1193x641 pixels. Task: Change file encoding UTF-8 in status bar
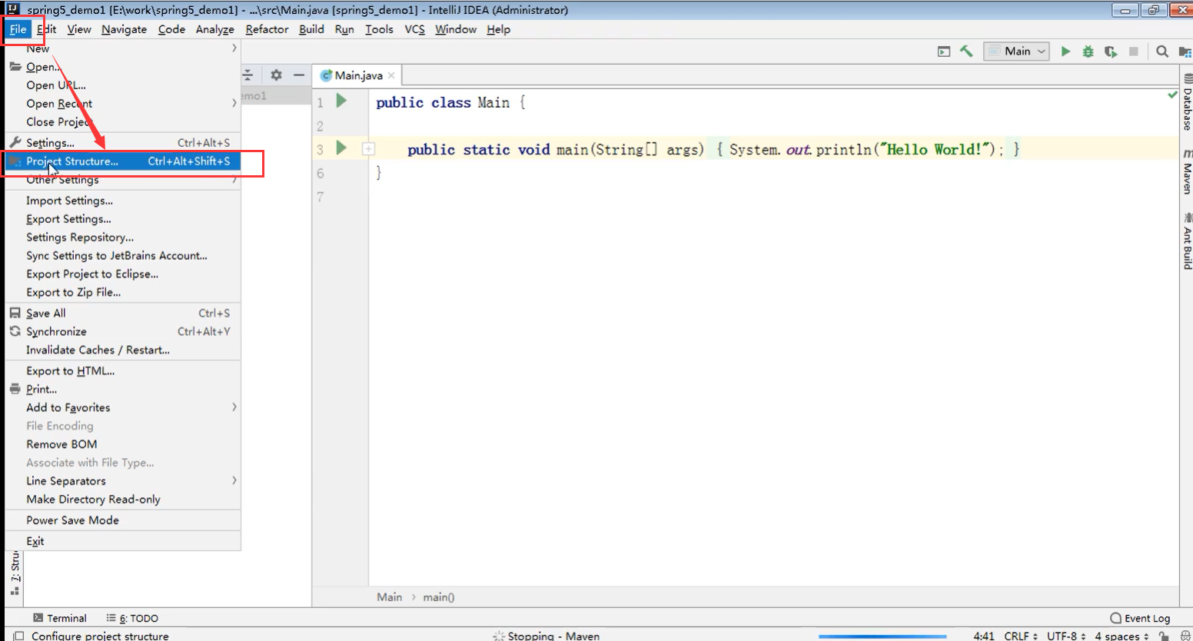1066,636
